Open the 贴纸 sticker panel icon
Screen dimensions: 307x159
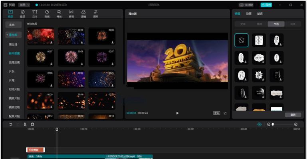(47, 14)
